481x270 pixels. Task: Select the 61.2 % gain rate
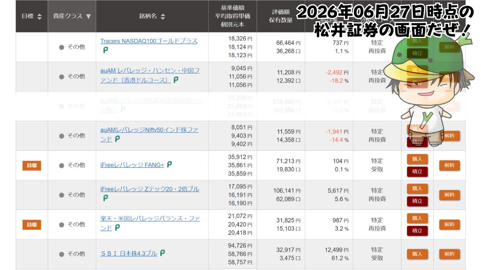[340, 258]
